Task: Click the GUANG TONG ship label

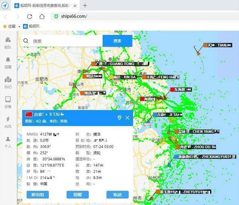Action: click(x=120, y=64)
